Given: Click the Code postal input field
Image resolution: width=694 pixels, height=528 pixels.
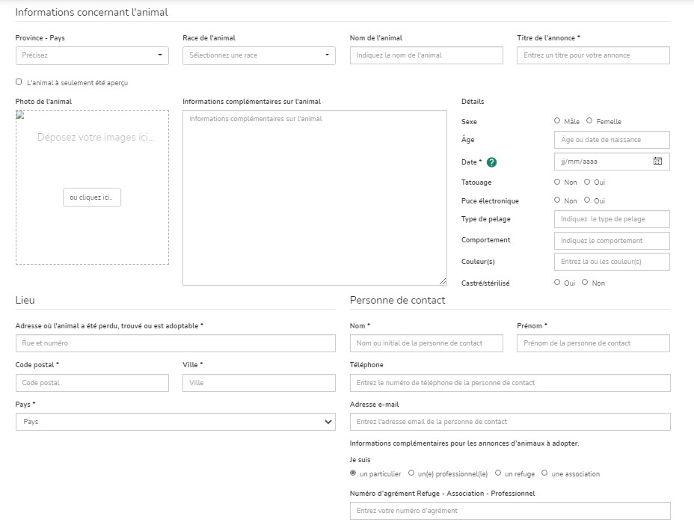Looking at the screenshot, I should (92, 383).
